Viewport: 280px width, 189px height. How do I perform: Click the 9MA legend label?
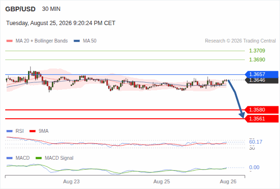(44, 131)
